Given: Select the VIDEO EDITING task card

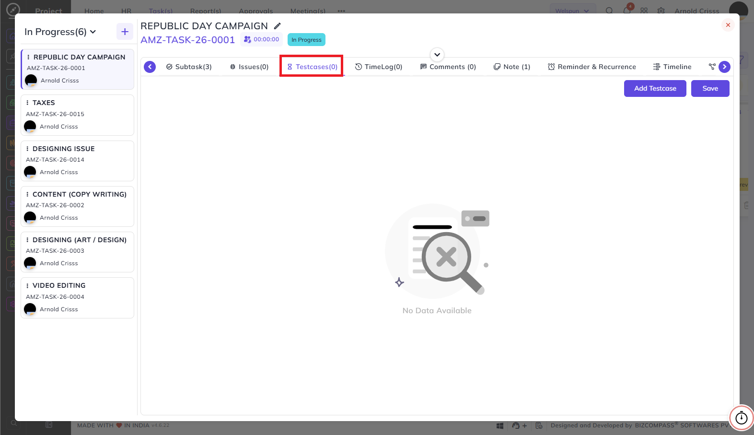Looking at the screenshot, I should point(78,298).
